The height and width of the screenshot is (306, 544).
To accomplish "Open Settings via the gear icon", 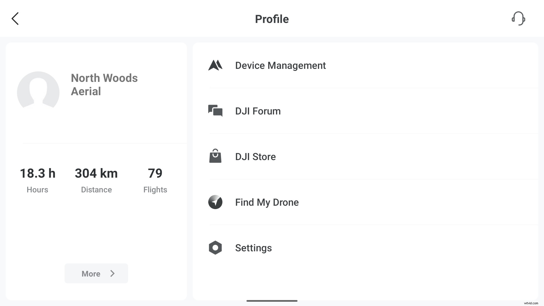I will click(x=215, y=248).
